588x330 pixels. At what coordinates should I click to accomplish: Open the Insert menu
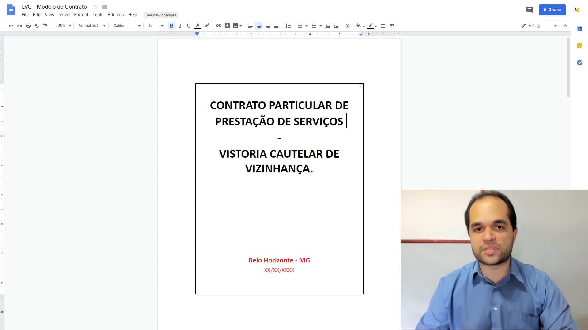point(64,15)
